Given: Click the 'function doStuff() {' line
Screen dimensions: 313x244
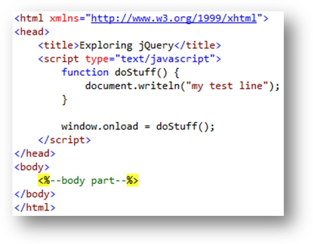Looking at the screenshot, I should tap(121, 72).
